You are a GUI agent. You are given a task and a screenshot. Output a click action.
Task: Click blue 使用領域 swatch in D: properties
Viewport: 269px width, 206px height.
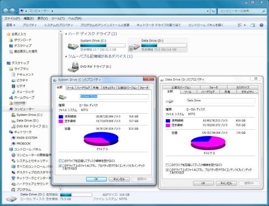[x=168, y=121]
